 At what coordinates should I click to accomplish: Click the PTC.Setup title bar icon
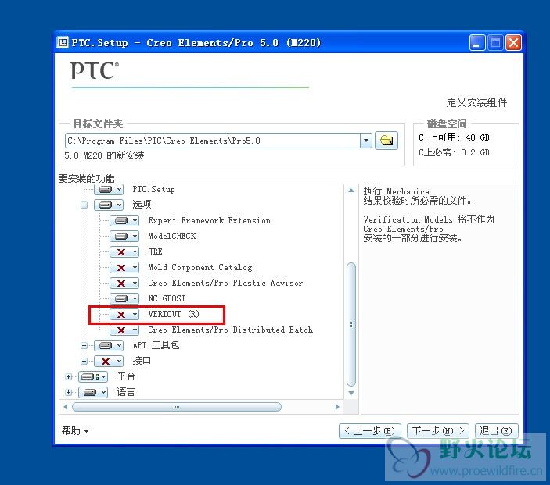[x=63, y=43]
